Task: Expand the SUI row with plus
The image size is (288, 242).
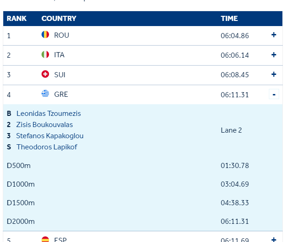Action: (274, 74)
